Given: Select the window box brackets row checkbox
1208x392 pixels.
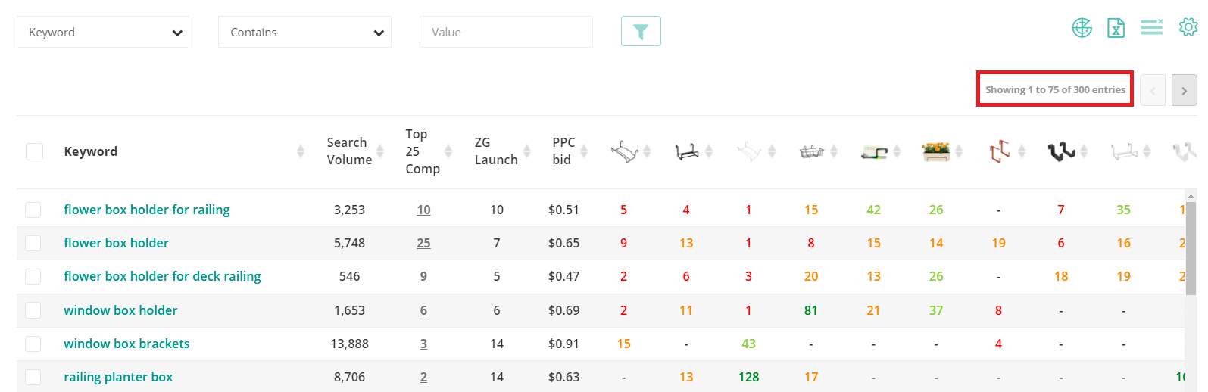Looking at the screenshot, I should (33, 344).
